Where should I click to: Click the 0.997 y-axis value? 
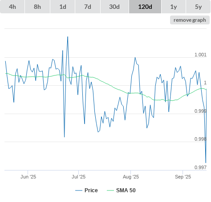tap(200, 167)
